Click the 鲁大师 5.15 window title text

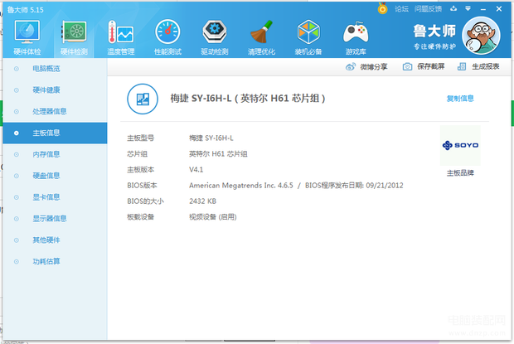coord(25,10)
